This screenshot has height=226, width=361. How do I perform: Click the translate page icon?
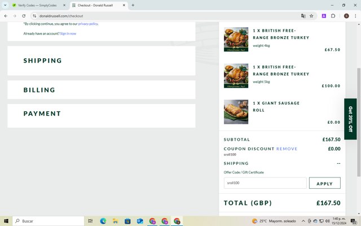pyautogui.click(x=303, y=16)
